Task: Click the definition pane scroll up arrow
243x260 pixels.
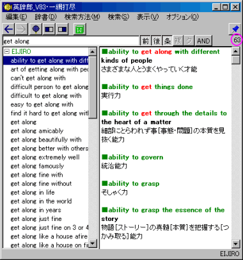Action: (x=235, y=51)
